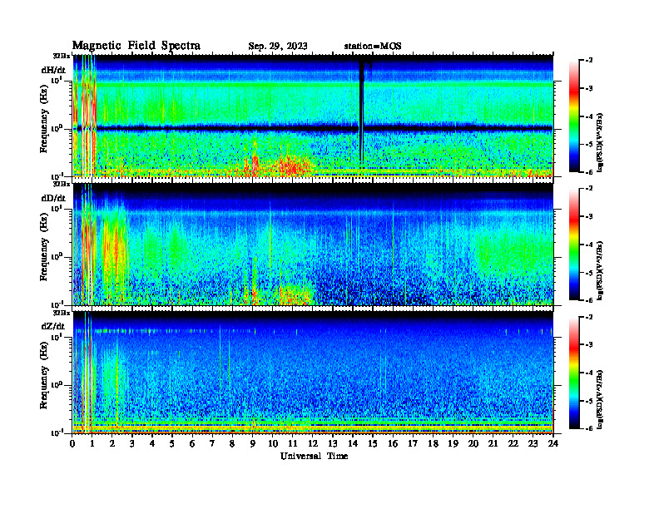The height and width of the screenshot is (509, 659).
Task: Click the hour 21 tick label
Action: pyautogui.click(x=493, y=443)
